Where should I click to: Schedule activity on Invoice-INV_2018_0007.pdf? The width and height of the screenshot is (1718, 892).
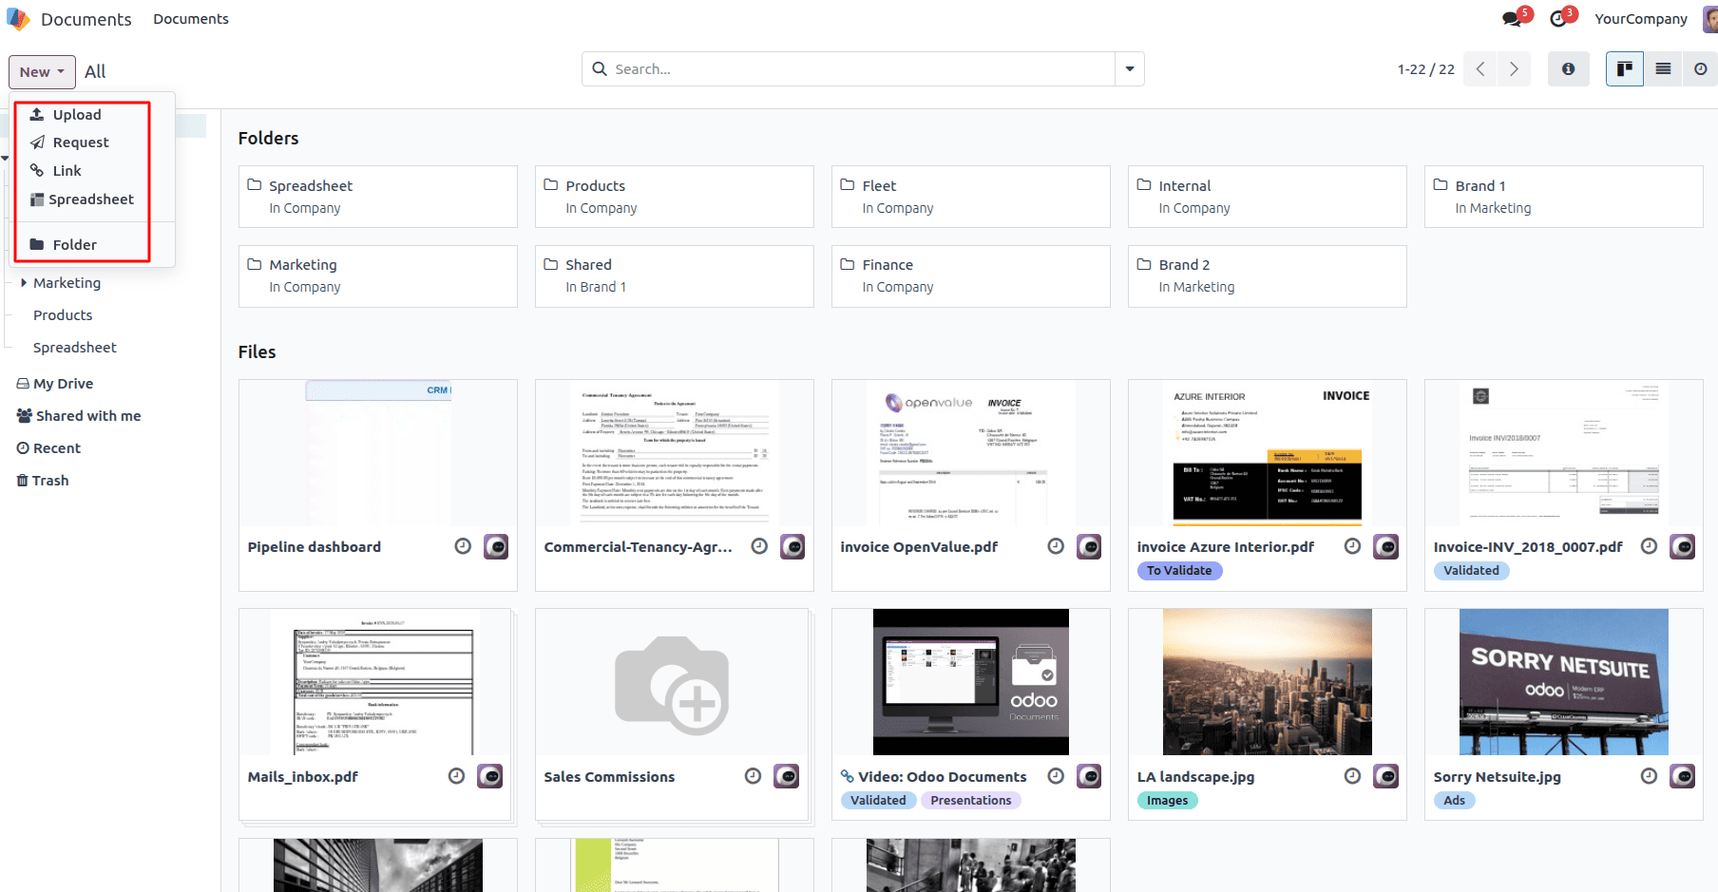1649,546
